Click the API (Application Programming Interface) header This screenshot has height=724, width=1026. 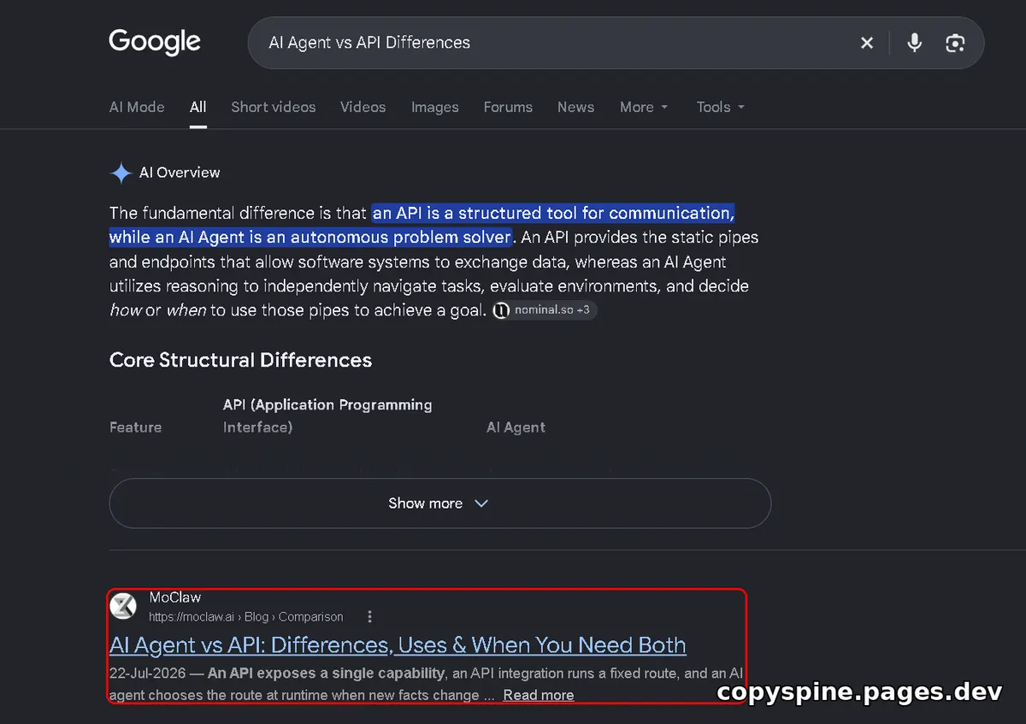(x=327, y=416)
